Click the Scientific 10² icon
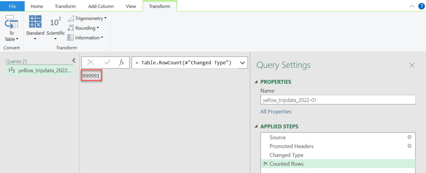 (x=56, y=22)
